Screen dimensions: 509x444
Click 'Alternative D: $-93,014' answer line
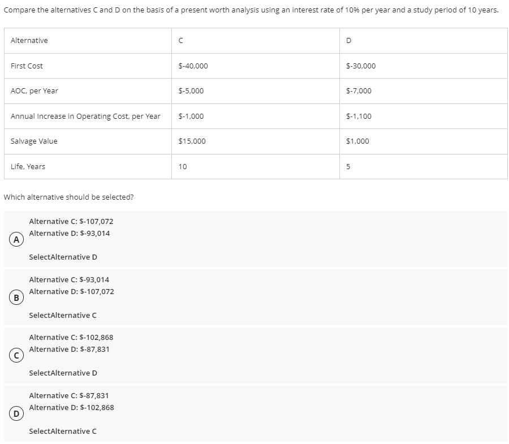70,233
